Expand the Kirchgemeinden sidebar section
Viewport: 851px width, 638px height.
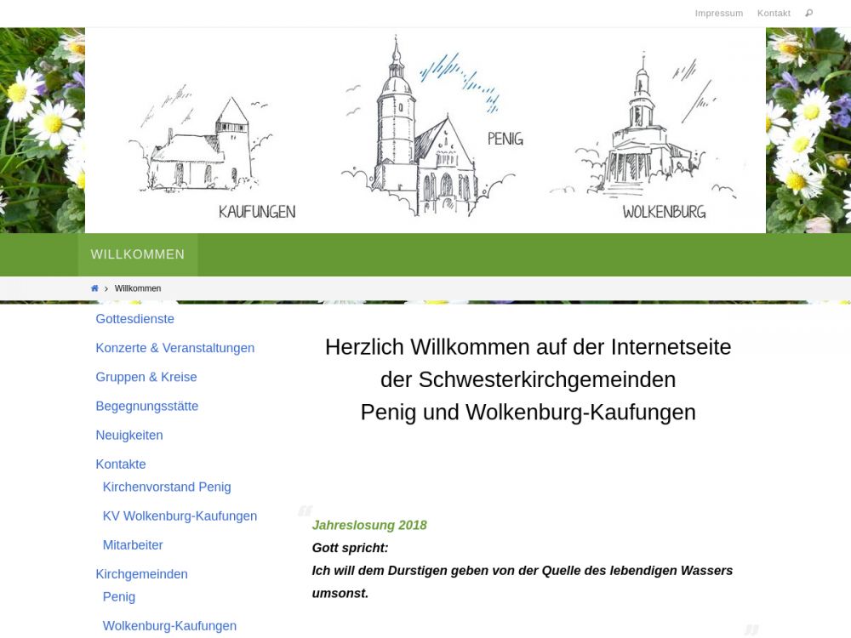tap(141, 573)
